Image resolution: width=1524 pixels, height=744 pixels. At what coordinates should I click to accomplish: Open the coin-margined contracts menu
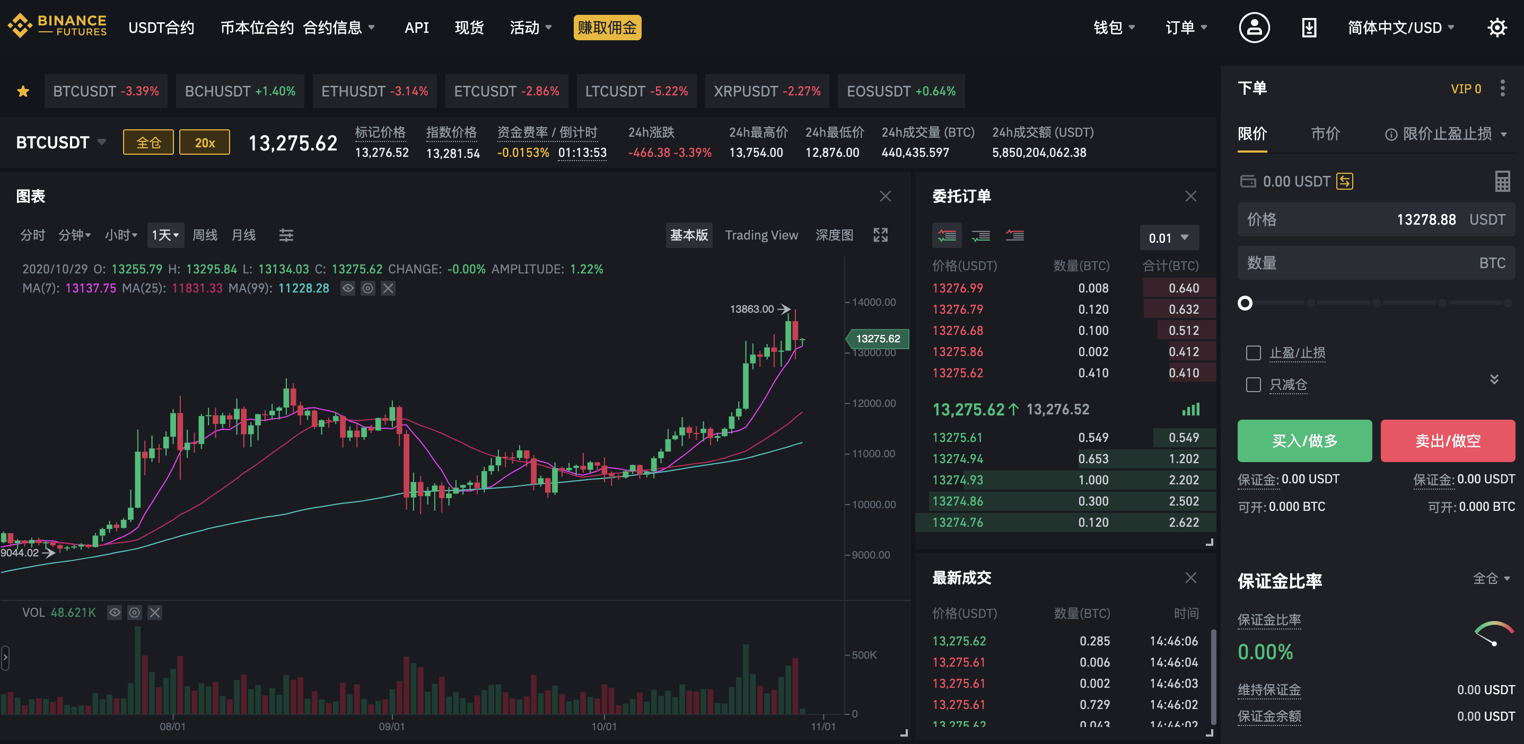[257, 28]
